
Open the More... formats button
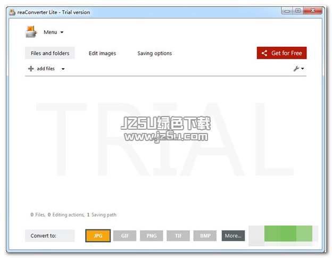(x=233, y=236)
